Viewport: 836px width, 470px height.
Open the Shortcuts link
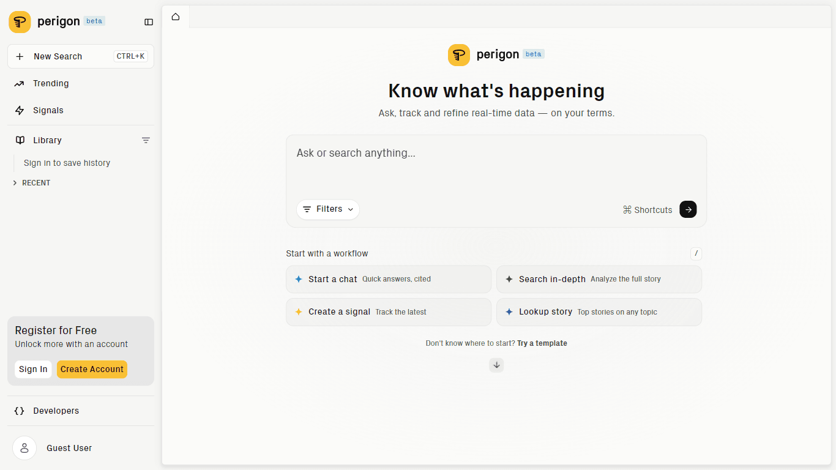point(648,210)
